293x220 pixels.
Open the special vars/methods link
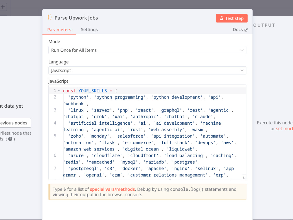click(x=112, y=189)
